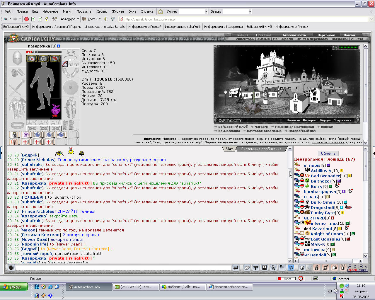The width and height of the screenshot is (375, 300).
Task: Open the Инвентарь game menu
Action: pos(245,39)
